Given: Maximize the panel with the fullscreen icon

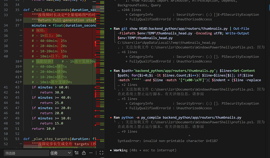Looking at the screenshot, I should 101,153.
